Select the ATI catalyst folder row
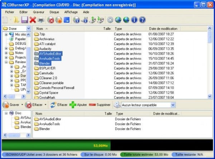The height and width of the screenshot is (159, 215). point(45,44)
